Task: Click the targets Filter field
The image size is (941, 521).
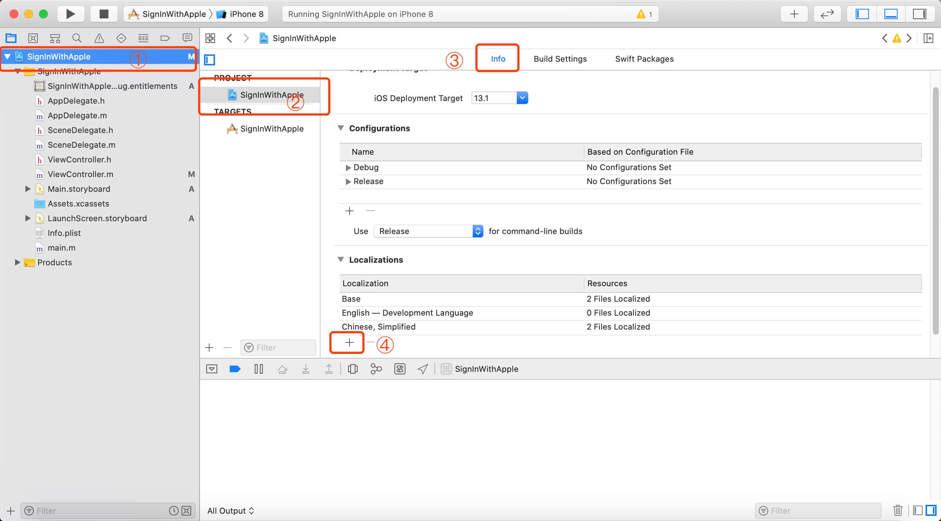Action: pyautogui.click(x=278, y=348)
